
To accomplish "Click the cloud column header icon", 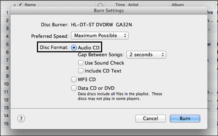I will point(100,5).
